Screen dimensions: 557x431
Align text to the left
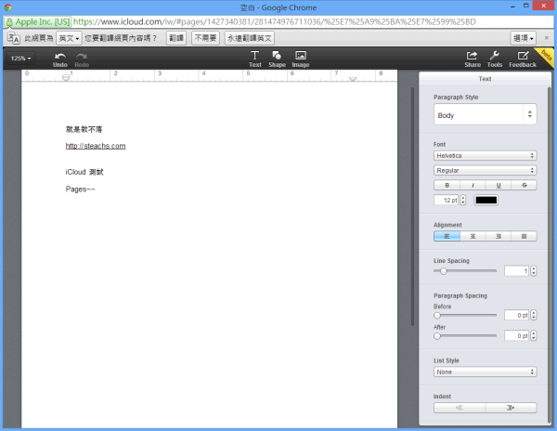tap(447, 236)
